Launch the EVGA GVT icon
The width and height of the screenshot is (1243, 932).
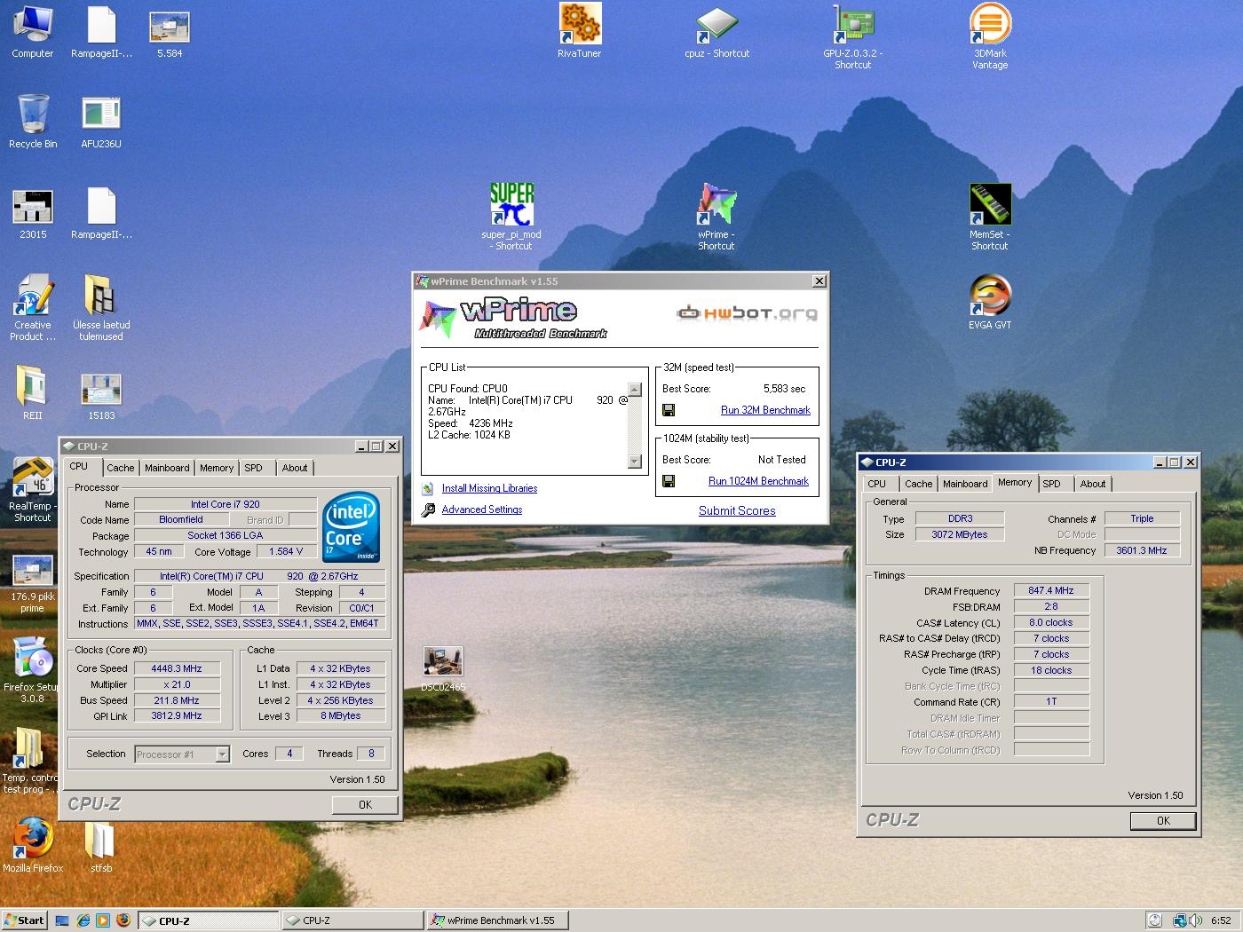point(990,303)
